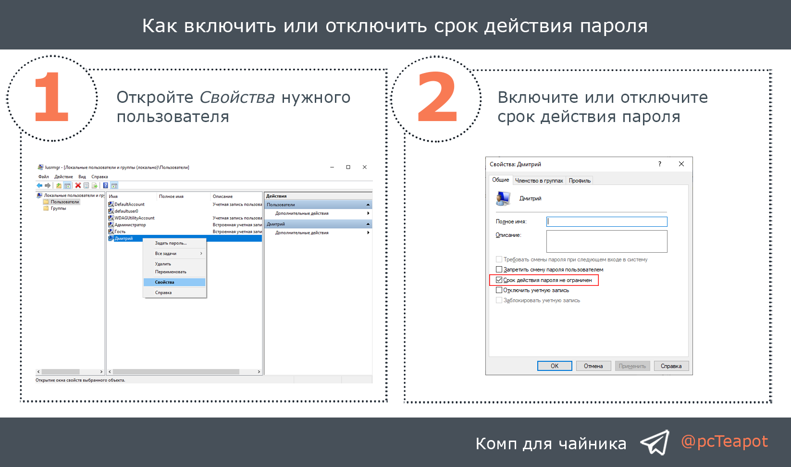Switch to the Профиль tab
The width and height of the screenshot is (791, 467).
(x=580, y=181)
